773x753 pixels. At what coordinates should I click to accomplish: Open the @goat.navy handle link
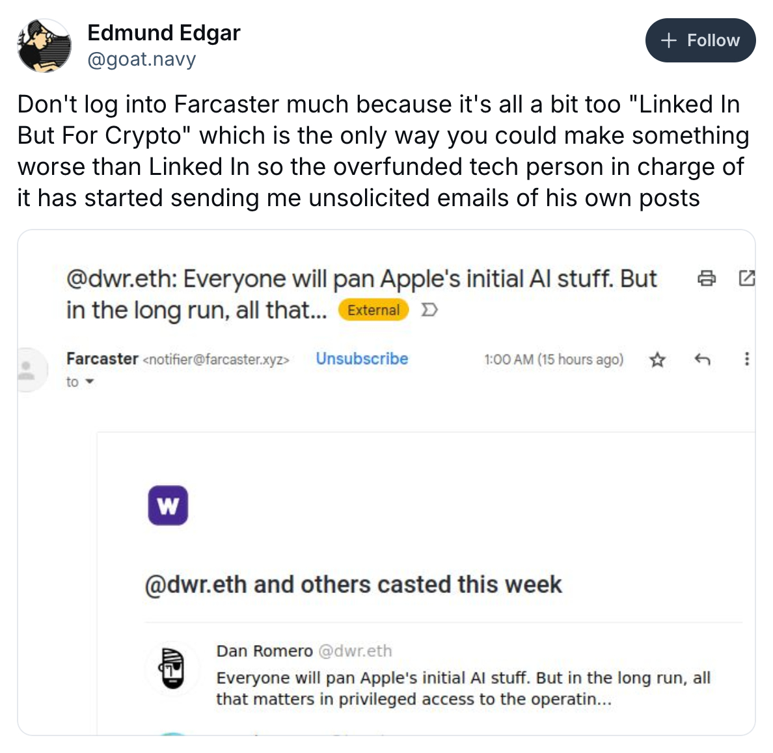click(x=141, y=60)
